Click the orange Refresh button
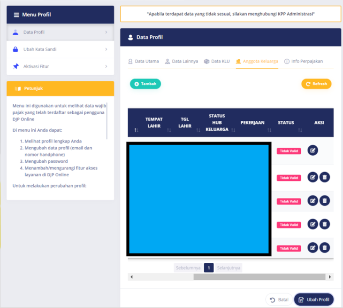Image resolution: width=343 pixels, height=308 pixels. point(316,84)
